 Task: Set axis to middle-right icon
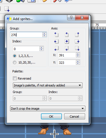[x=77, y=42]
